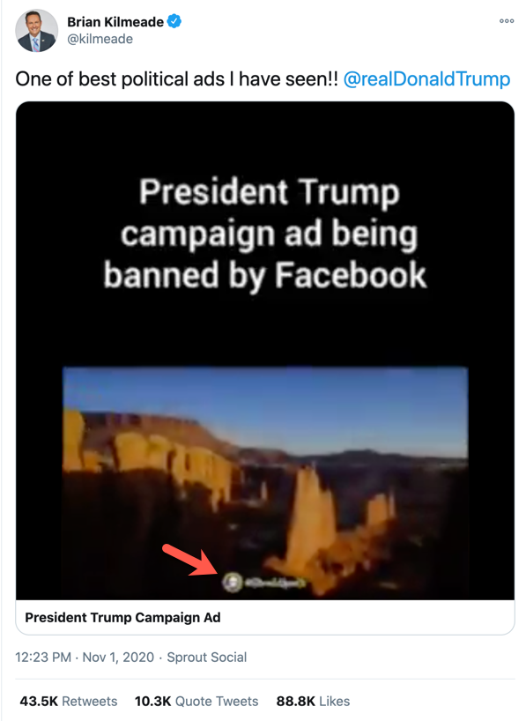View the 10.3K Quote Tweets list
This screenshot has width=526, height=721.
196,702
